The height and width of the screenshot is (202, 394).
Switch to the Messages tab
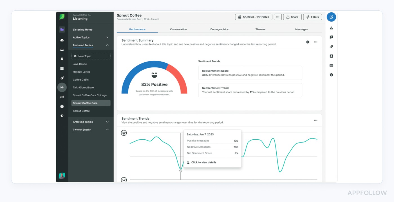click(x=301, y=29)
